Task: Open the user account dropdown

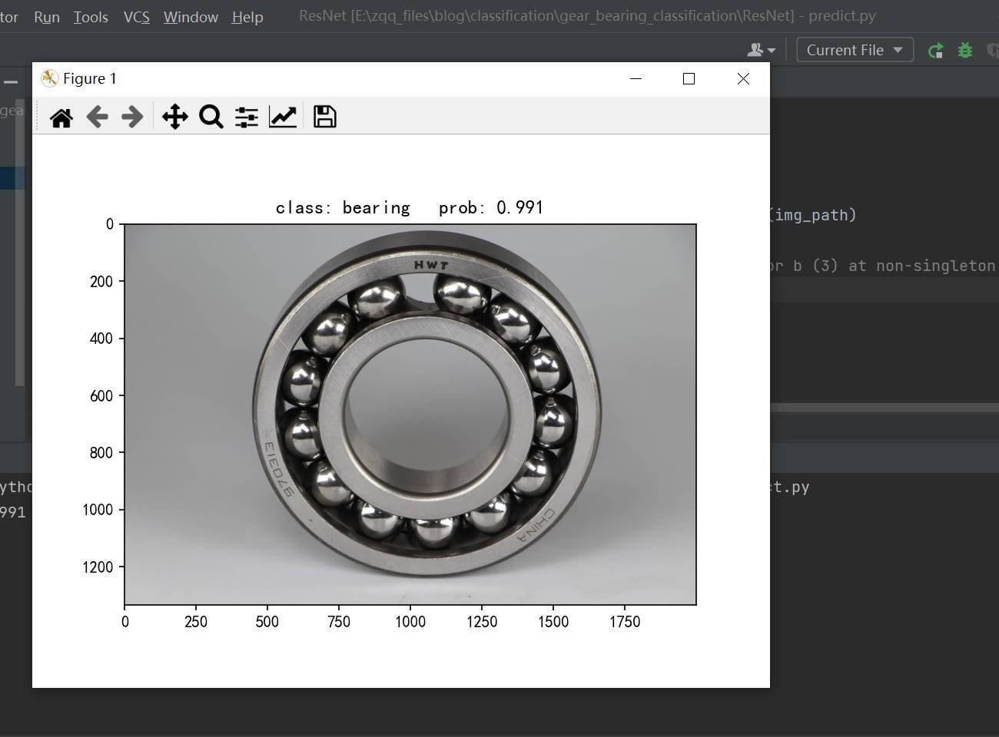Action: pos(761,51)
